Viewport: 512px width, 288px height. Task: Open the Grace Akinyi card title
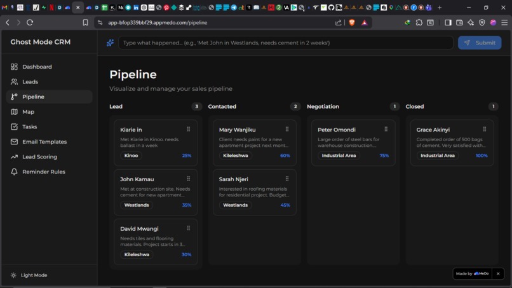click(433, 130)
